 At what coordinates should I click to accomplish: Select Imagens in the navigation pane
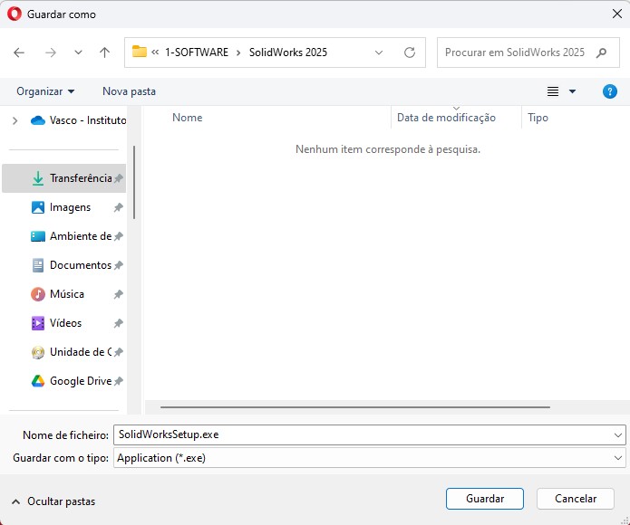point(70,207)
